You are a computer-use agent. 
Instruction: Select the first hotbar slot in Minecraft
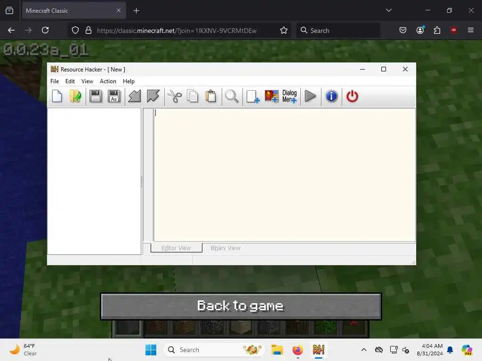coord(128,328)
